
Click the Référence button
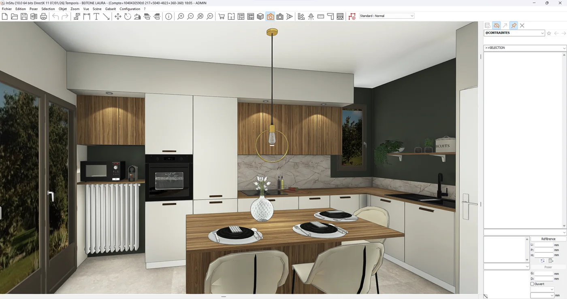pos(548,239)
